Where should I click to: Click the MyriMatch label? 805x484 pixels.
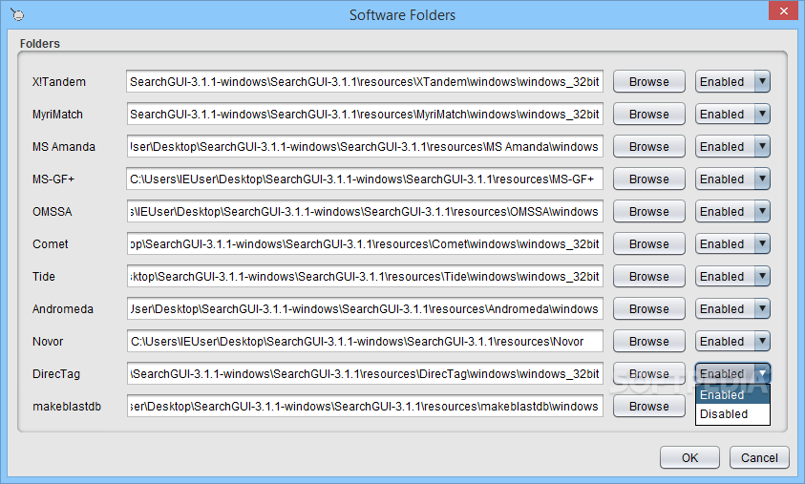[x=57, y=115]
